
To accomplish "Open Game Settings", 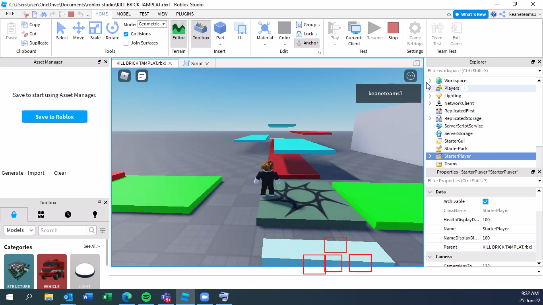I will pyautogui.click(x=415, y=33).
